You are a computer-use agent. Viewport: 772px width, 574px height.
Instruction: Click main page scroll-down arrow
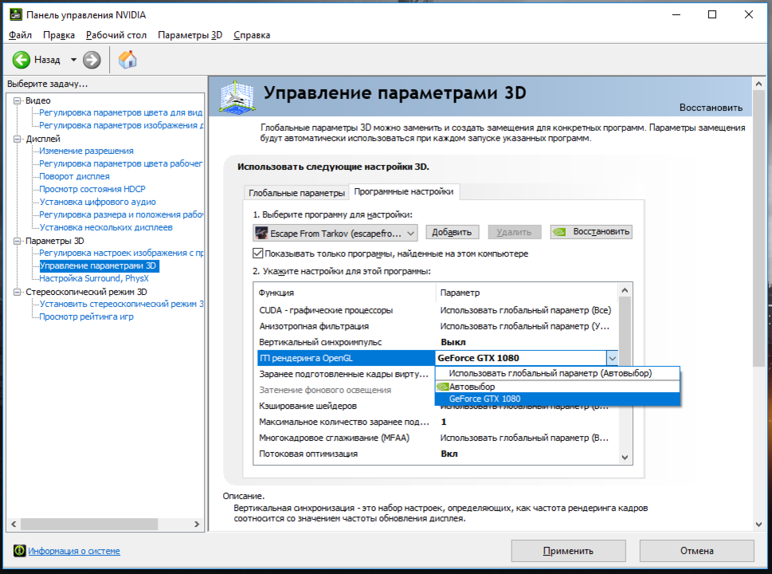[x=758, y=525]
